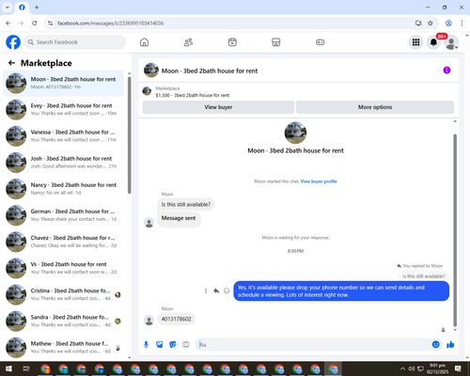Open the account profile menu

pos(451,42)
